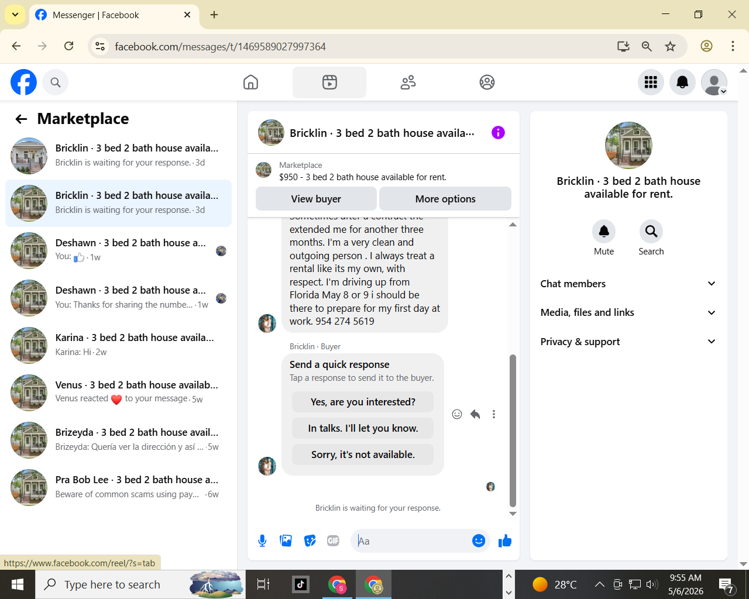The width and height of the screenshot is (749, 599).
Task: Install app icon in address bar
Action: click(x=623, y=46)
